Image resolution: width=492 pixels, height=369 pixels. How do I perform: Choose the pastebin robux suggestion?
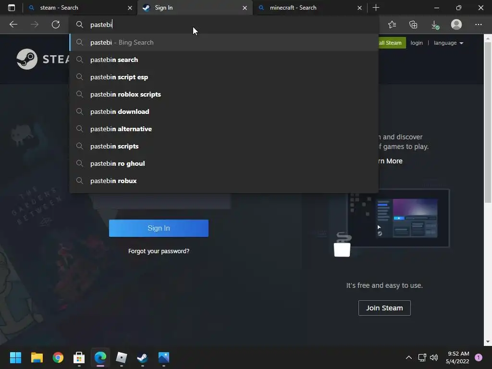224,181
